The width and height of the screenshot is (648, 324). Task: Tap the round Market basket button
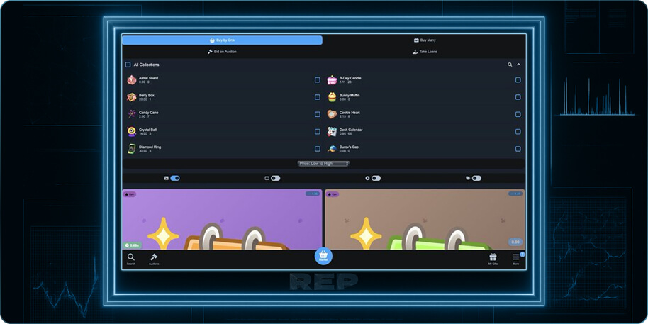[323, 257]
